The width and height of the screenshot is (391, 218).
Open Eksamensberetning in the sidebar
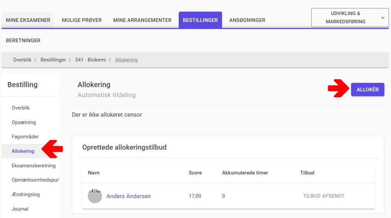point(34,166)
